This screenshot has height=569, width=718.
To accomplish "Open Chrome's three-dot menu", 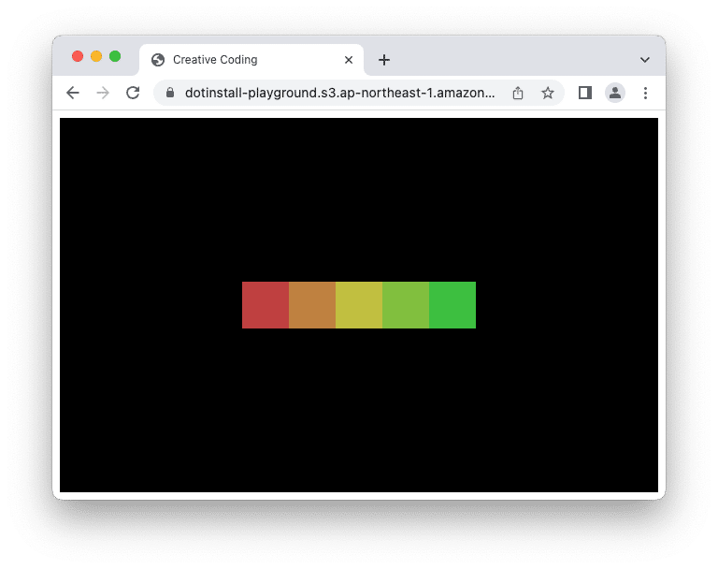I will [x=645, y=93].
